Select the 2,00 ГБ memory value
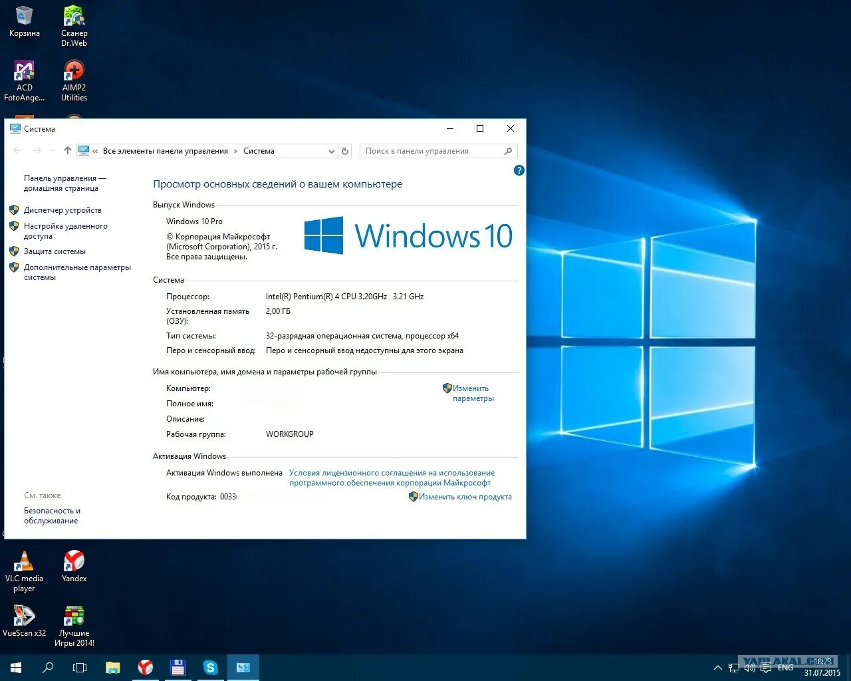 point(278,311)
